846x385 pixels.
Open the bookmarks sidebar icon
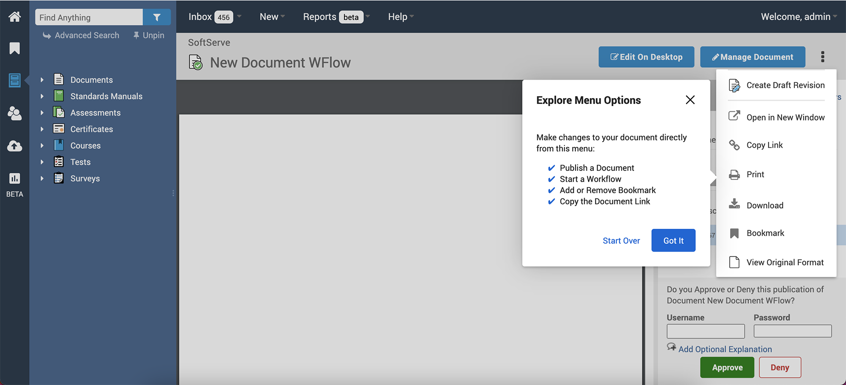point(15,48)
